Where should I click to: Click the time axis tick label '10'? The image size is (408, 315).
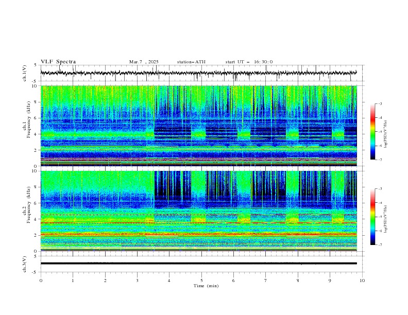[362, 281]
